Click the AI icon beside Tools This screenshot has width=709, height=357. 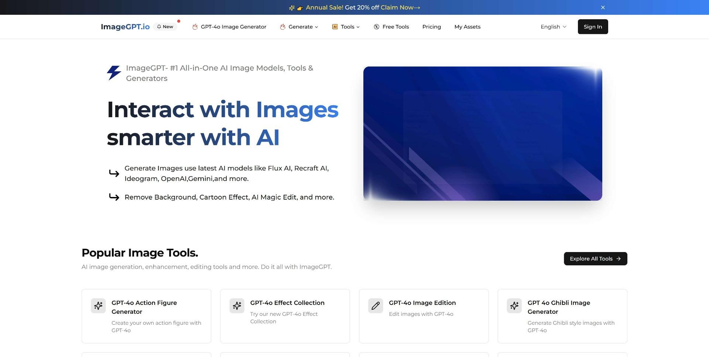point(335,27)
